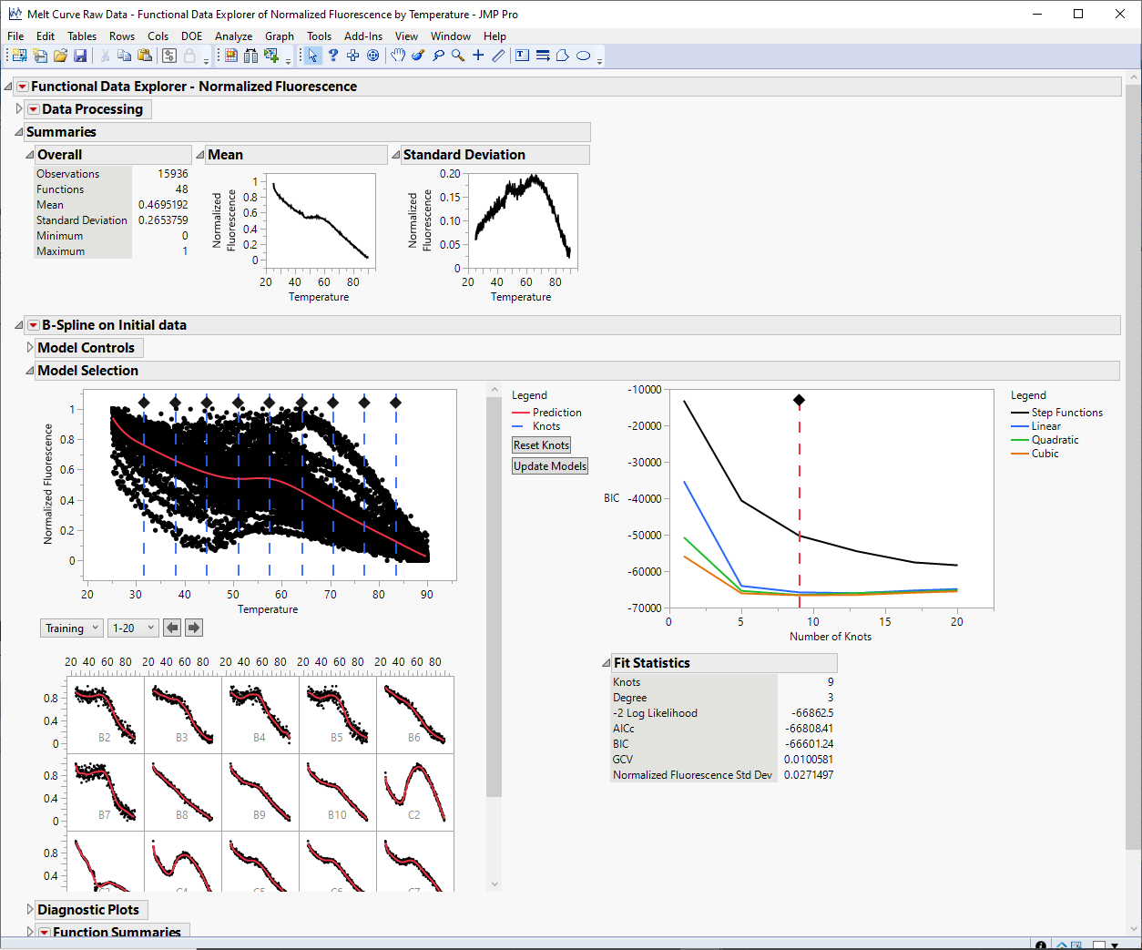1142x950 pixels.
Task: Open the DOE menu
Action: 191,36
